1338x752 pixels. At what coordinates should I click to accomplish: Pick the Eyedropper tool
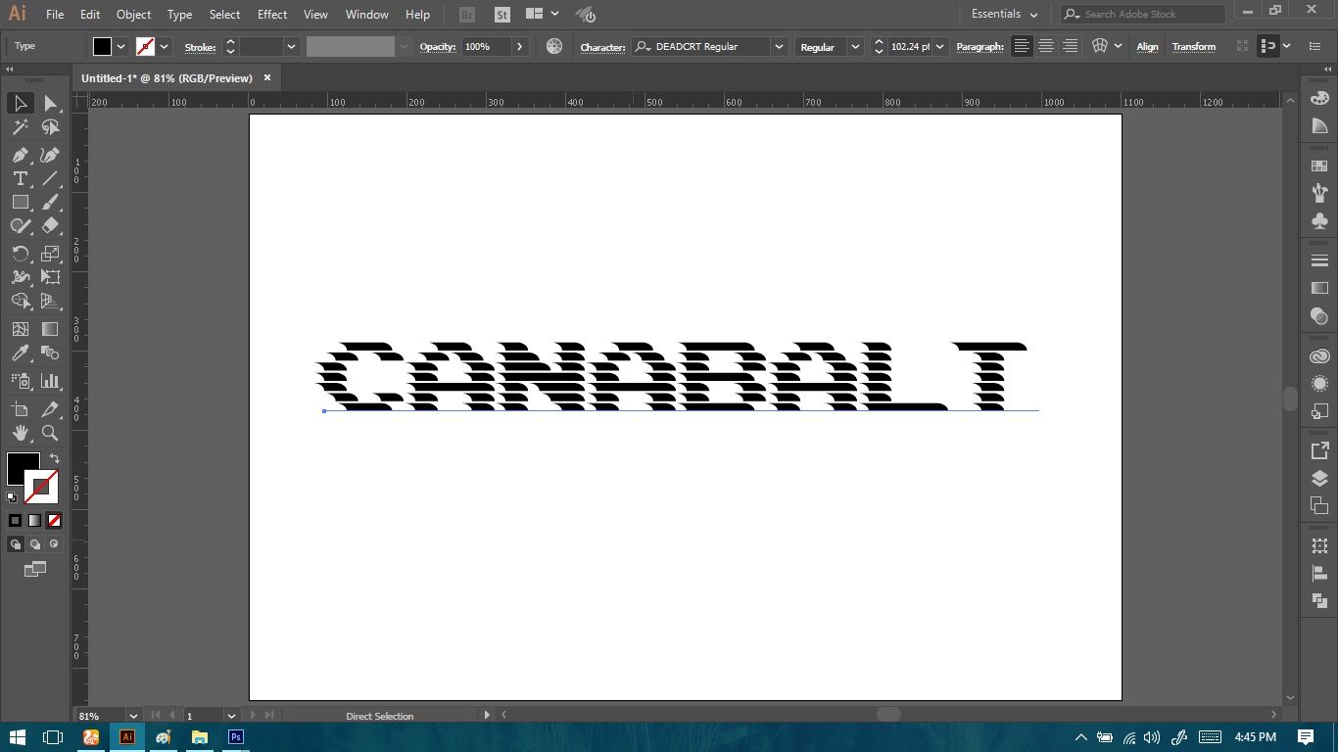[x=20, y=352]
